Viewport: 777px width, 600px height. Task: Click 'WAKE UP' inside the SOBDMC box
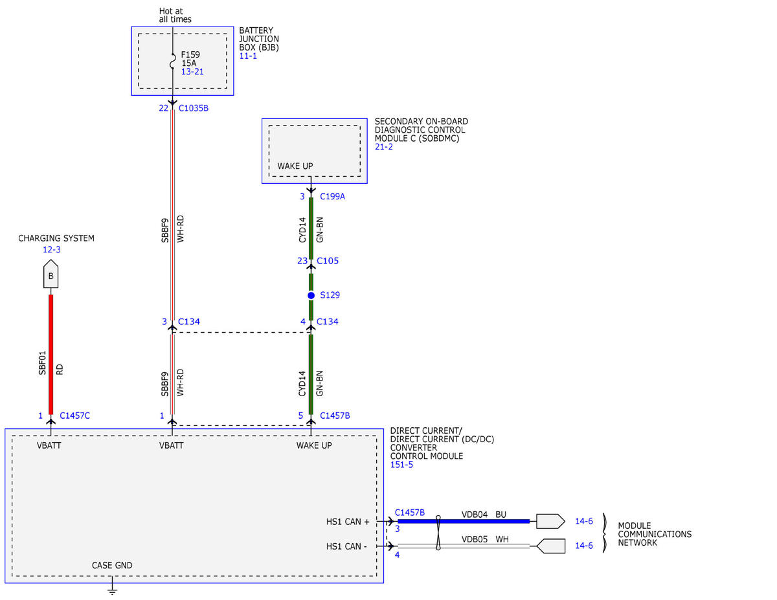[295, 166]
